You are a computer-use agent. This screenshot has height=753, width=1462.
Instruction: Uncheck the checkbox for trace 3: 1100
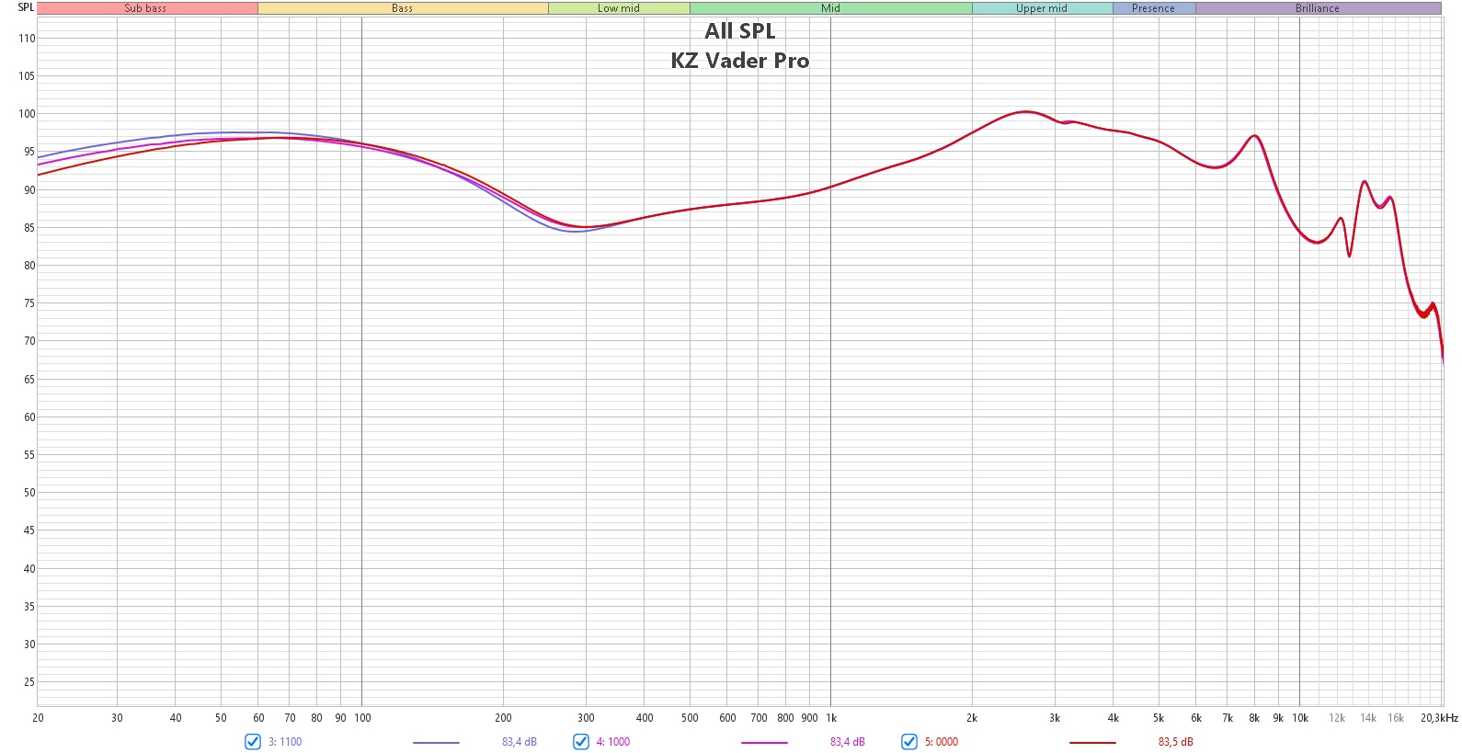(x=253, y=742)
